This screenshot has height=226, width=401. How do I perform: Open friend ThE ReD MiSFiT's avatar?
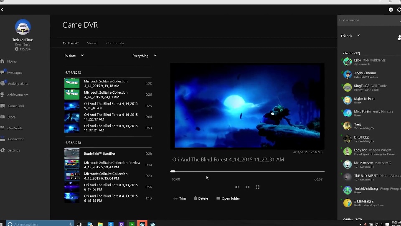point(347,177)
